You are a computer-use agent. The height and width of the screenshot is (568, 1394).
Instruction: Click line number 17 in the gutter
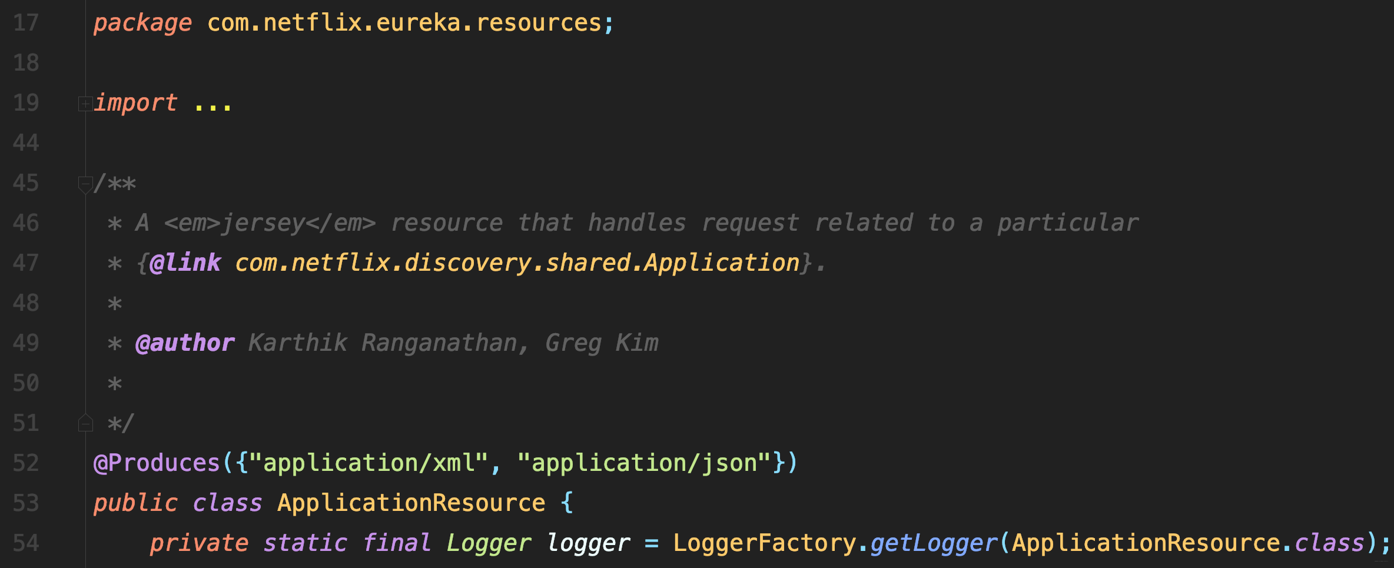(26, 23)
